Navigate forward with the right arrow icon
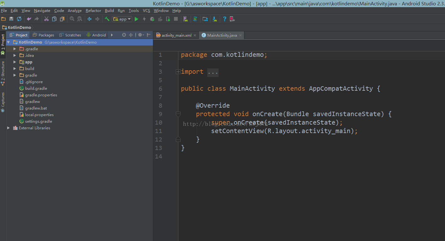Screen dimensions: 445x241 pyautogui.click(x=97, y=19)
